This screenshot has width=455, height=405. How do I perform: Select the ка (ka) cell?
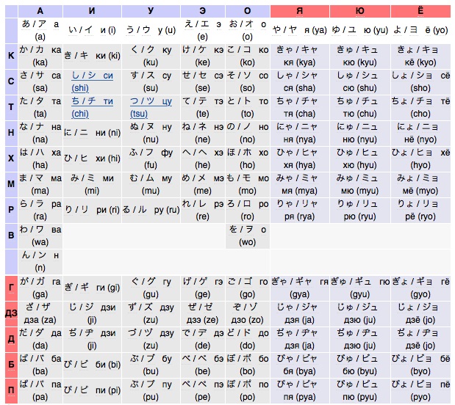(x=40, y=56)
